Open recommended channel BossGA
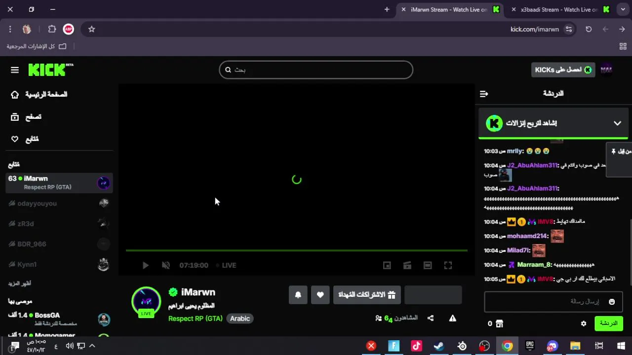The height and width of the screenshot is (355, 632). [59, 319]
